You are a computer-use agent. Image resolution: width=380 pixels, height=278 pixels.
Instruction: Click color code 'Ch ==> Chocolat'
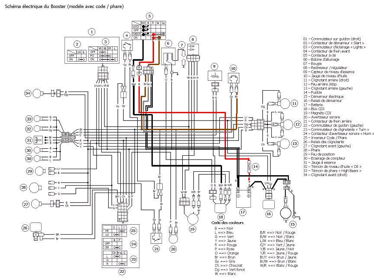(x=229, y=265)
